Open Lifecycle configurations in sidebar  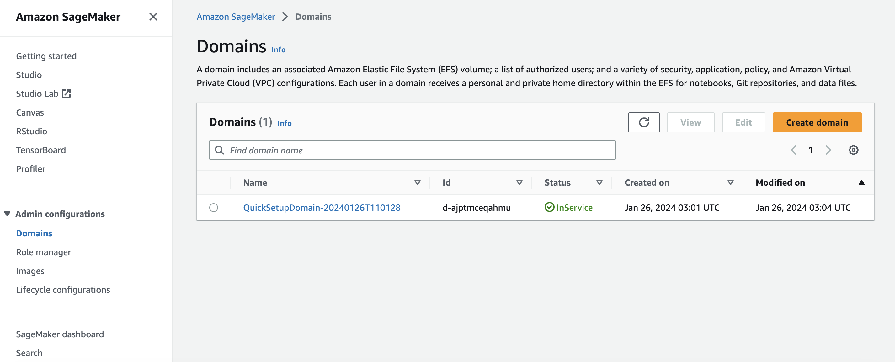63,290
